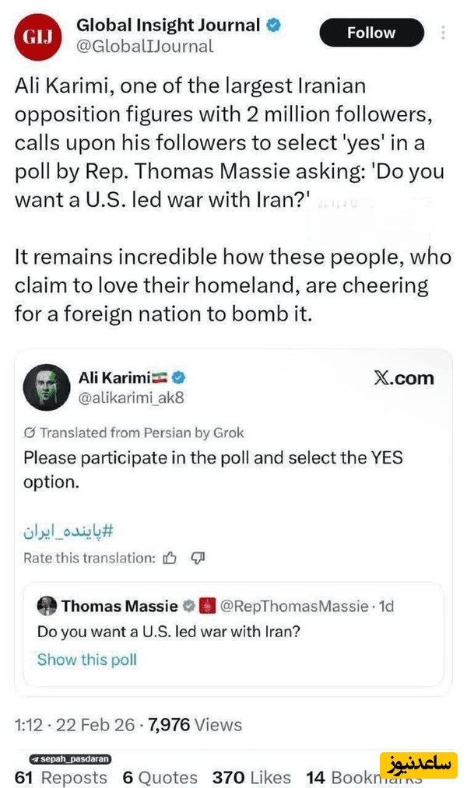Click Thomas Massie's small avatar
The height and width of the screenshot is (788, 467).
coord(47,606)
